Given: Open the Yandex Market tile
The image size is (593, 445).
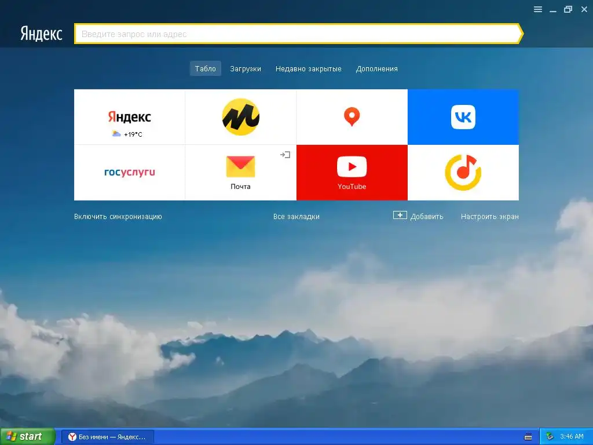Looking at the screenshot, I should tap(240, 117).
